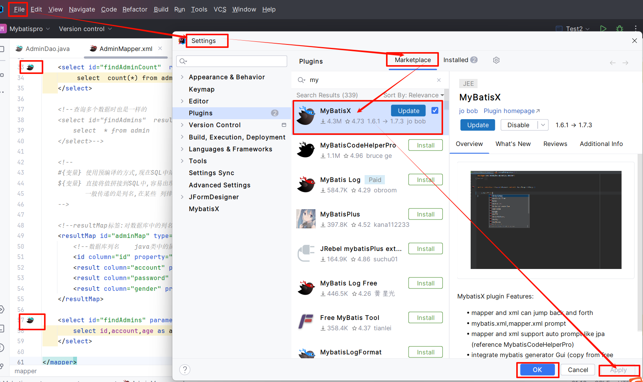643x382 pixels.
Task: Select the MyBatisCodeHelperPro plugin icon
Action: pyautogui.click(x=306, y=150)
